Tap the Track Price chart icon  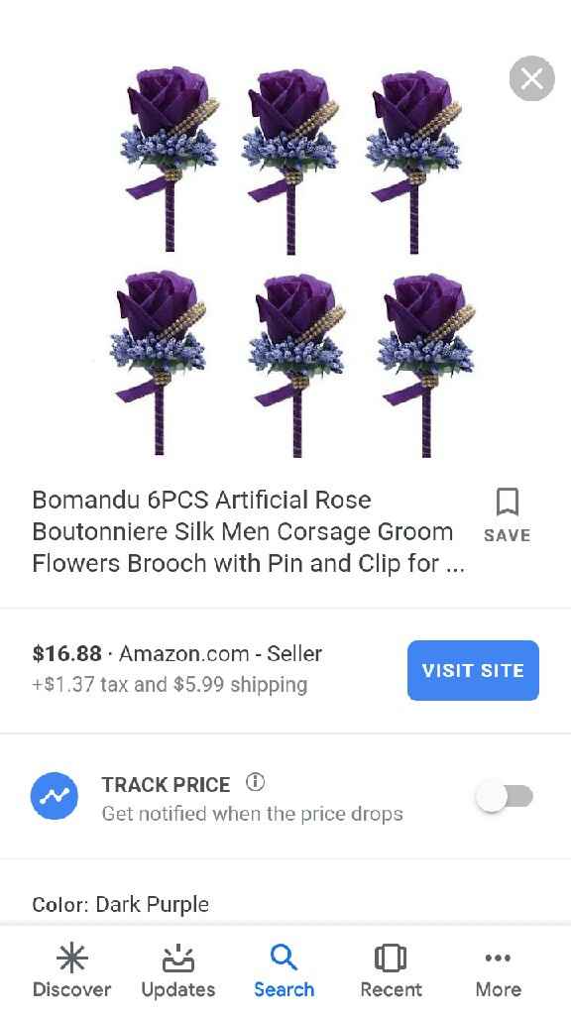coord(55,796)
